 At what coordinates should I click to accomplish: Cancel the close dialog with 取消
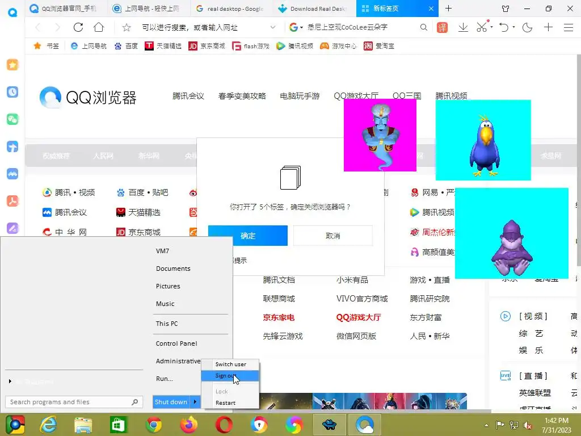(332, 236)
